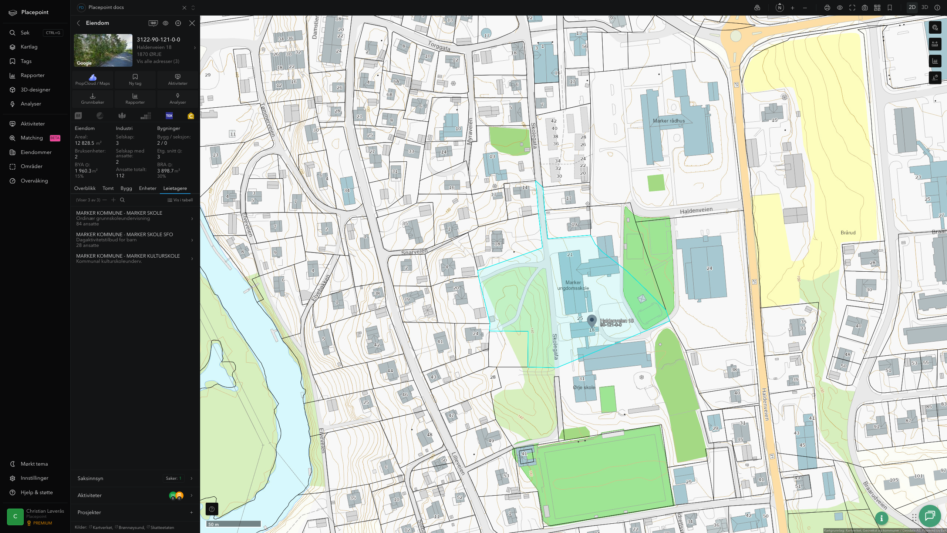Screen dimensions: 947x533
Task: Open map info icon top right
Action: [x=937, y=7]
